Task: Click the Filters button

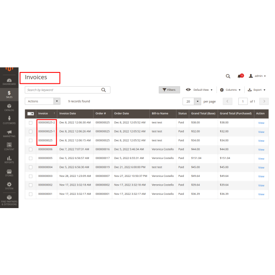Action: [x=169, y=90]
